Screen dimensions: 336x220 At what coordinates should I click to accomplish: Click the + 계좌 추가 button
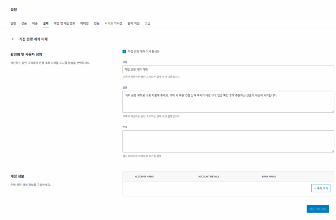pos(321,188)
